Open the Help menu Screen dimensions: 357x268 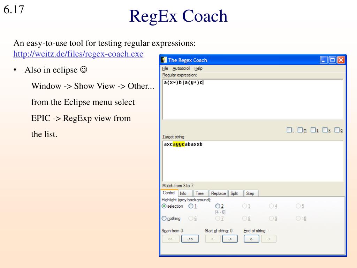198,68
